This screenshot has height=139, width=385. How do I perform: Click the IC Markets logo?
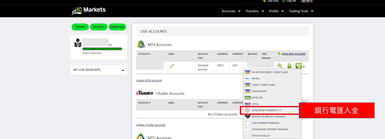pos(88,11)
